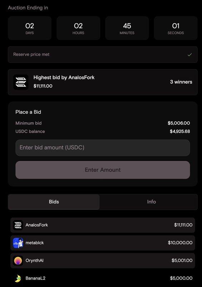The height and width of the screenshot is (287, 202).
Task: Select the Bids tab
Action: pos(54,202)
